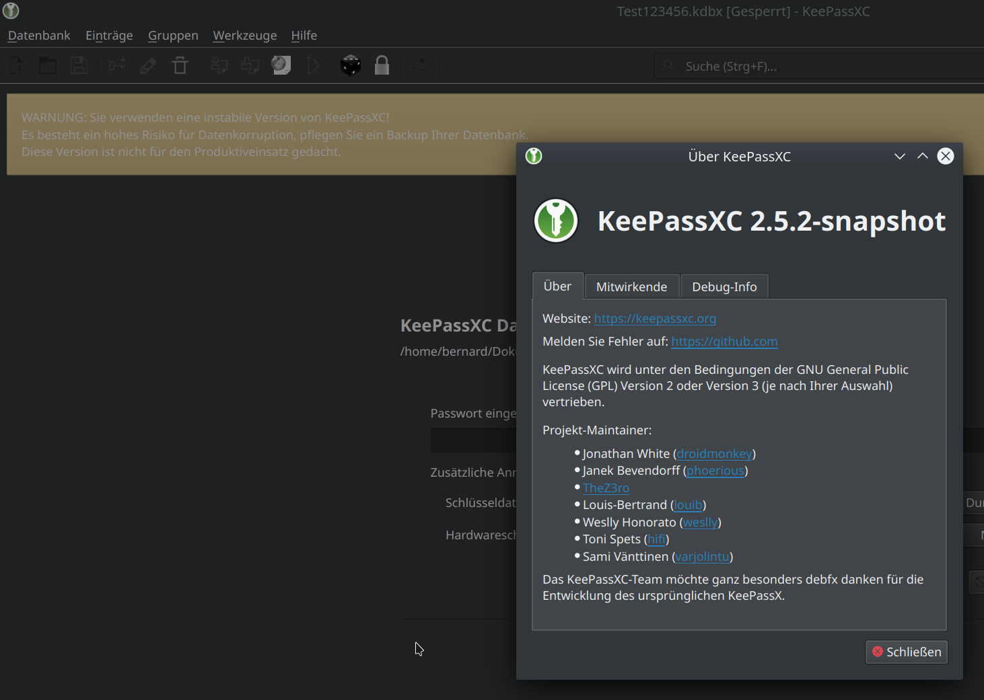Screen dimensions: 984x700
Task: Delete the entry via the trash icon
Action: coord(180,65)
